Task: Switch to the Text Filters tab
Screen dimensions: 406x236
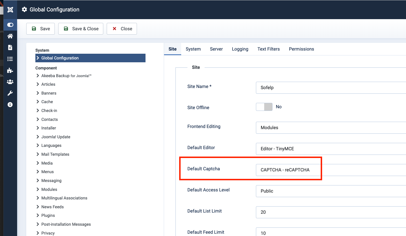Action: [x=268, y=49]
